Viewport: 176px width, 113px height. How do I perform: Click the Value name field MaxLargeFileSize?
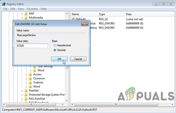click(51, 35)
